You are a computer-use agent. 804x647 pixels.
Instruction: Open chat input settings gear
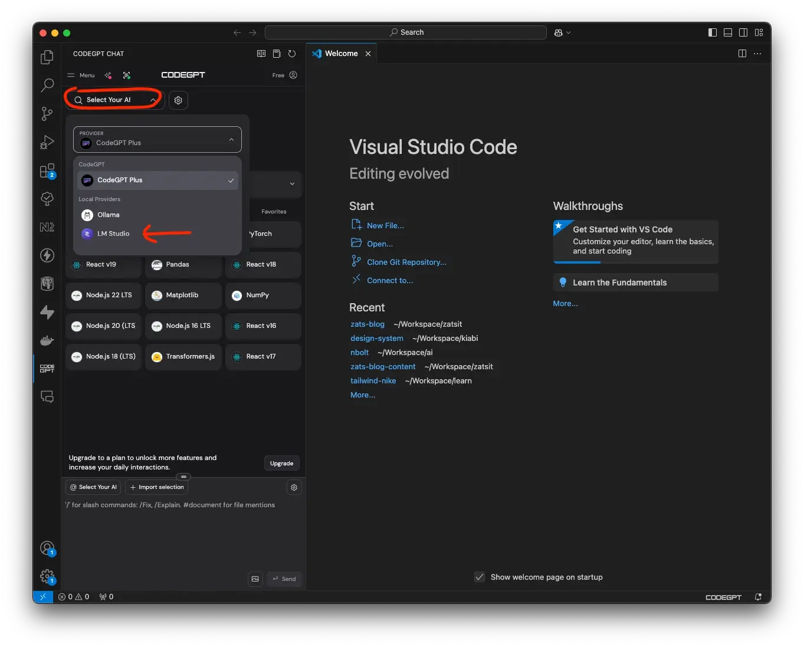click(x=294, y=487)
